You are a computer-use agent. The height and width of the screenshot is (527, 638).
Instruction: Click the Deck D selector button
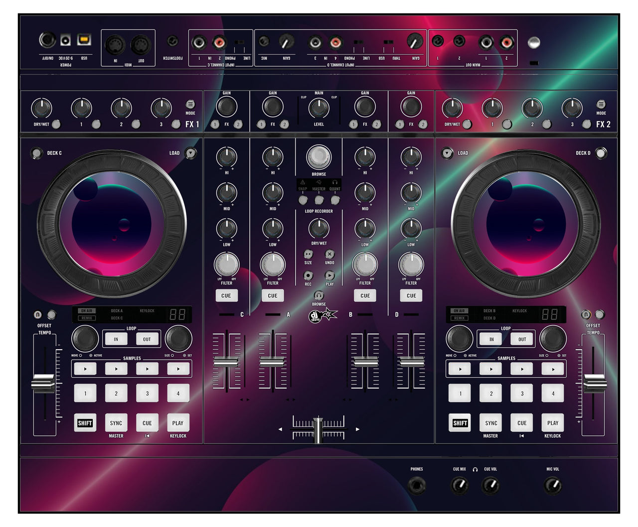601,153
